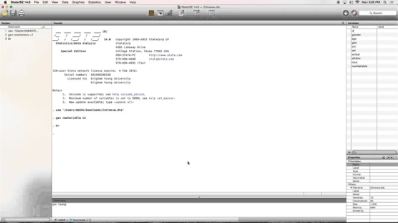Click the Bluetooth status icon

tap(351, 2)
